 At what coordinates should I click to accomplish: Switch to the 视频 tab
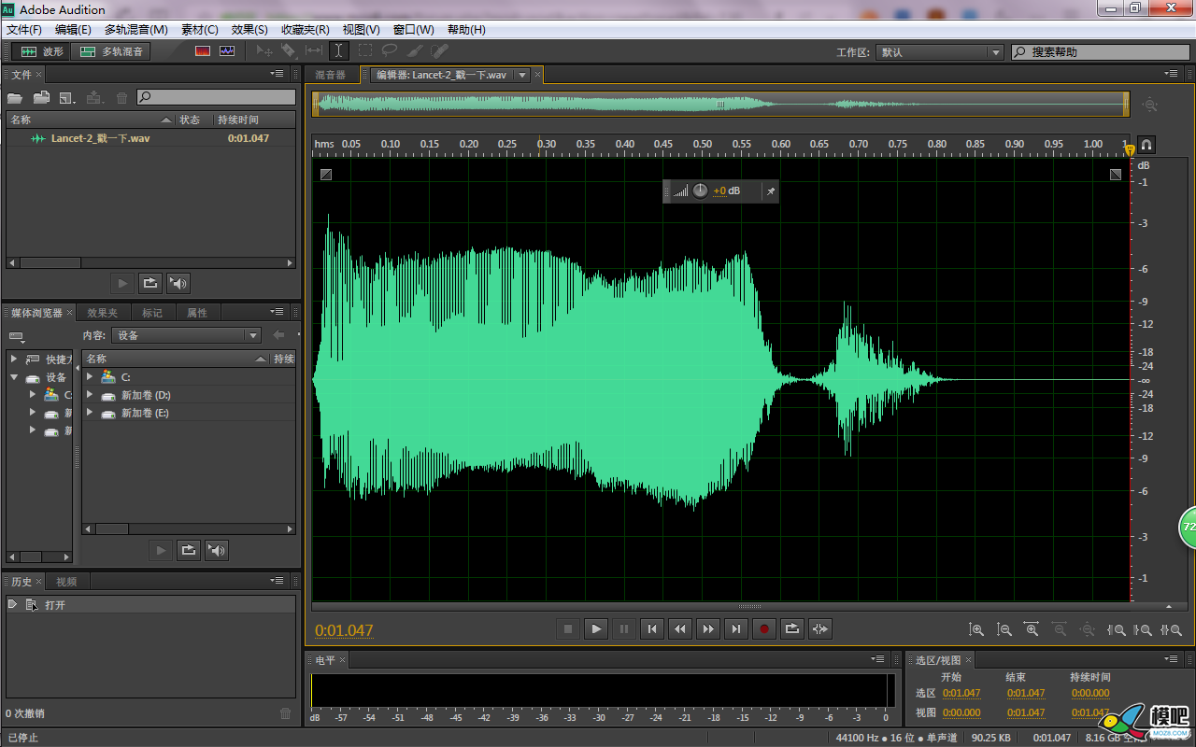pos(66,581)
